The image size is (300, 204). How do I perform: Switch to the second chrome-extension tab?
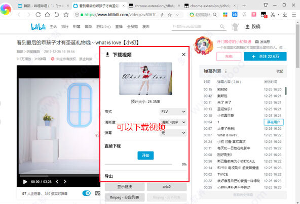(210, 6)
